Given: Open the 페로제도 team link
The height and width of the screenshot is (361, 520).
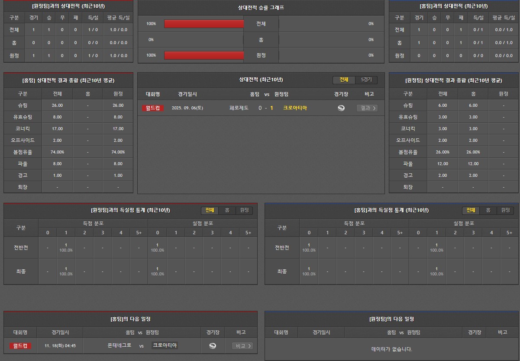Looking at the screenshot, I should click(239, 108).
